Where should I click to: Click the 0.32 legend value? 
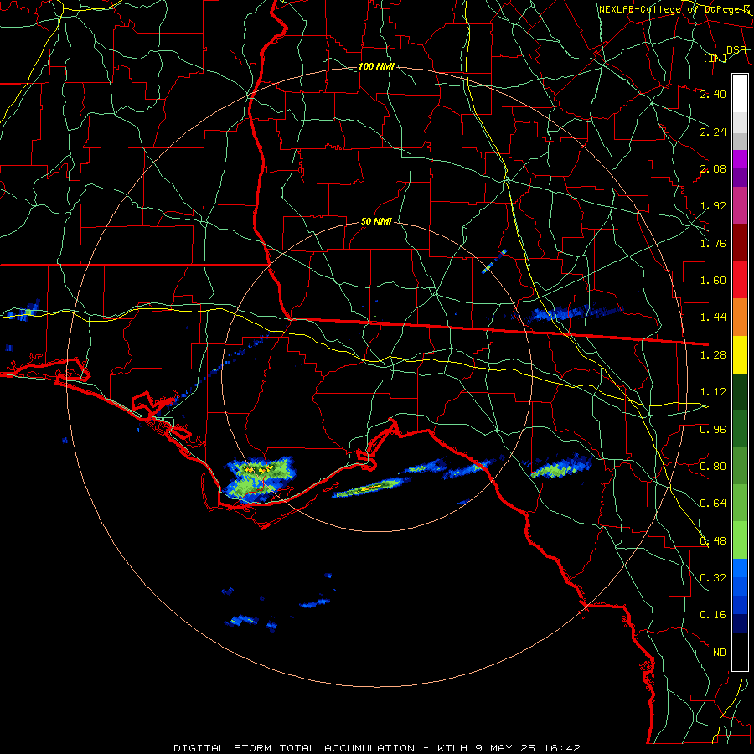[x=713, y=578]
